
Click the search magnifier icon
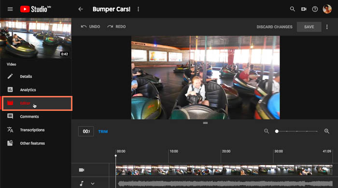click(292, 9)
